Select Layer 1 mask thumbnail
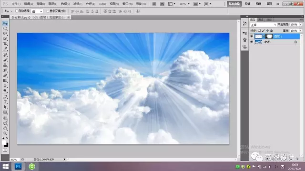Viewport: 305px width, 171px height. point(269,36)
